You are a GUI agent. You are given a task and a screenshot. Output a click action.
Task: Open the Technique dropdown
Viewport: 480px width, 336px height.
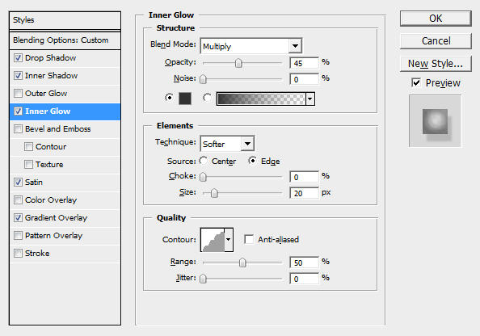coord(227,144)
